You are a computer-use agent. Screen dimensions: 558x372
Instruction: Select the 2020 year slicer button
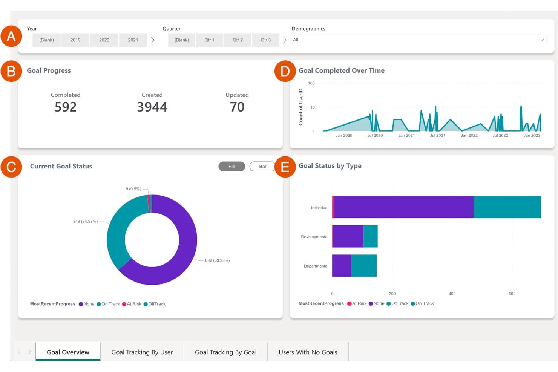click(x=104, y=40)
